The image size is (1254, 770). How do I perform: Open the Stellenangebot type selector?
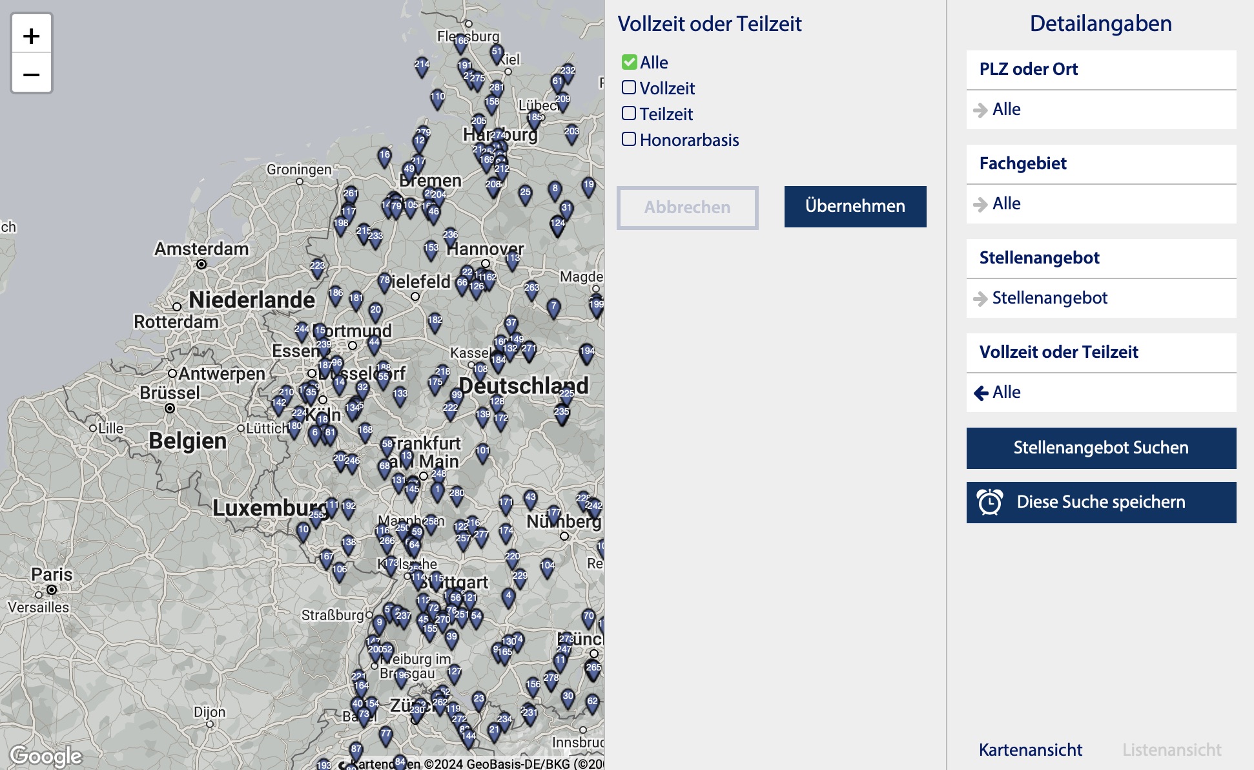1101,298
